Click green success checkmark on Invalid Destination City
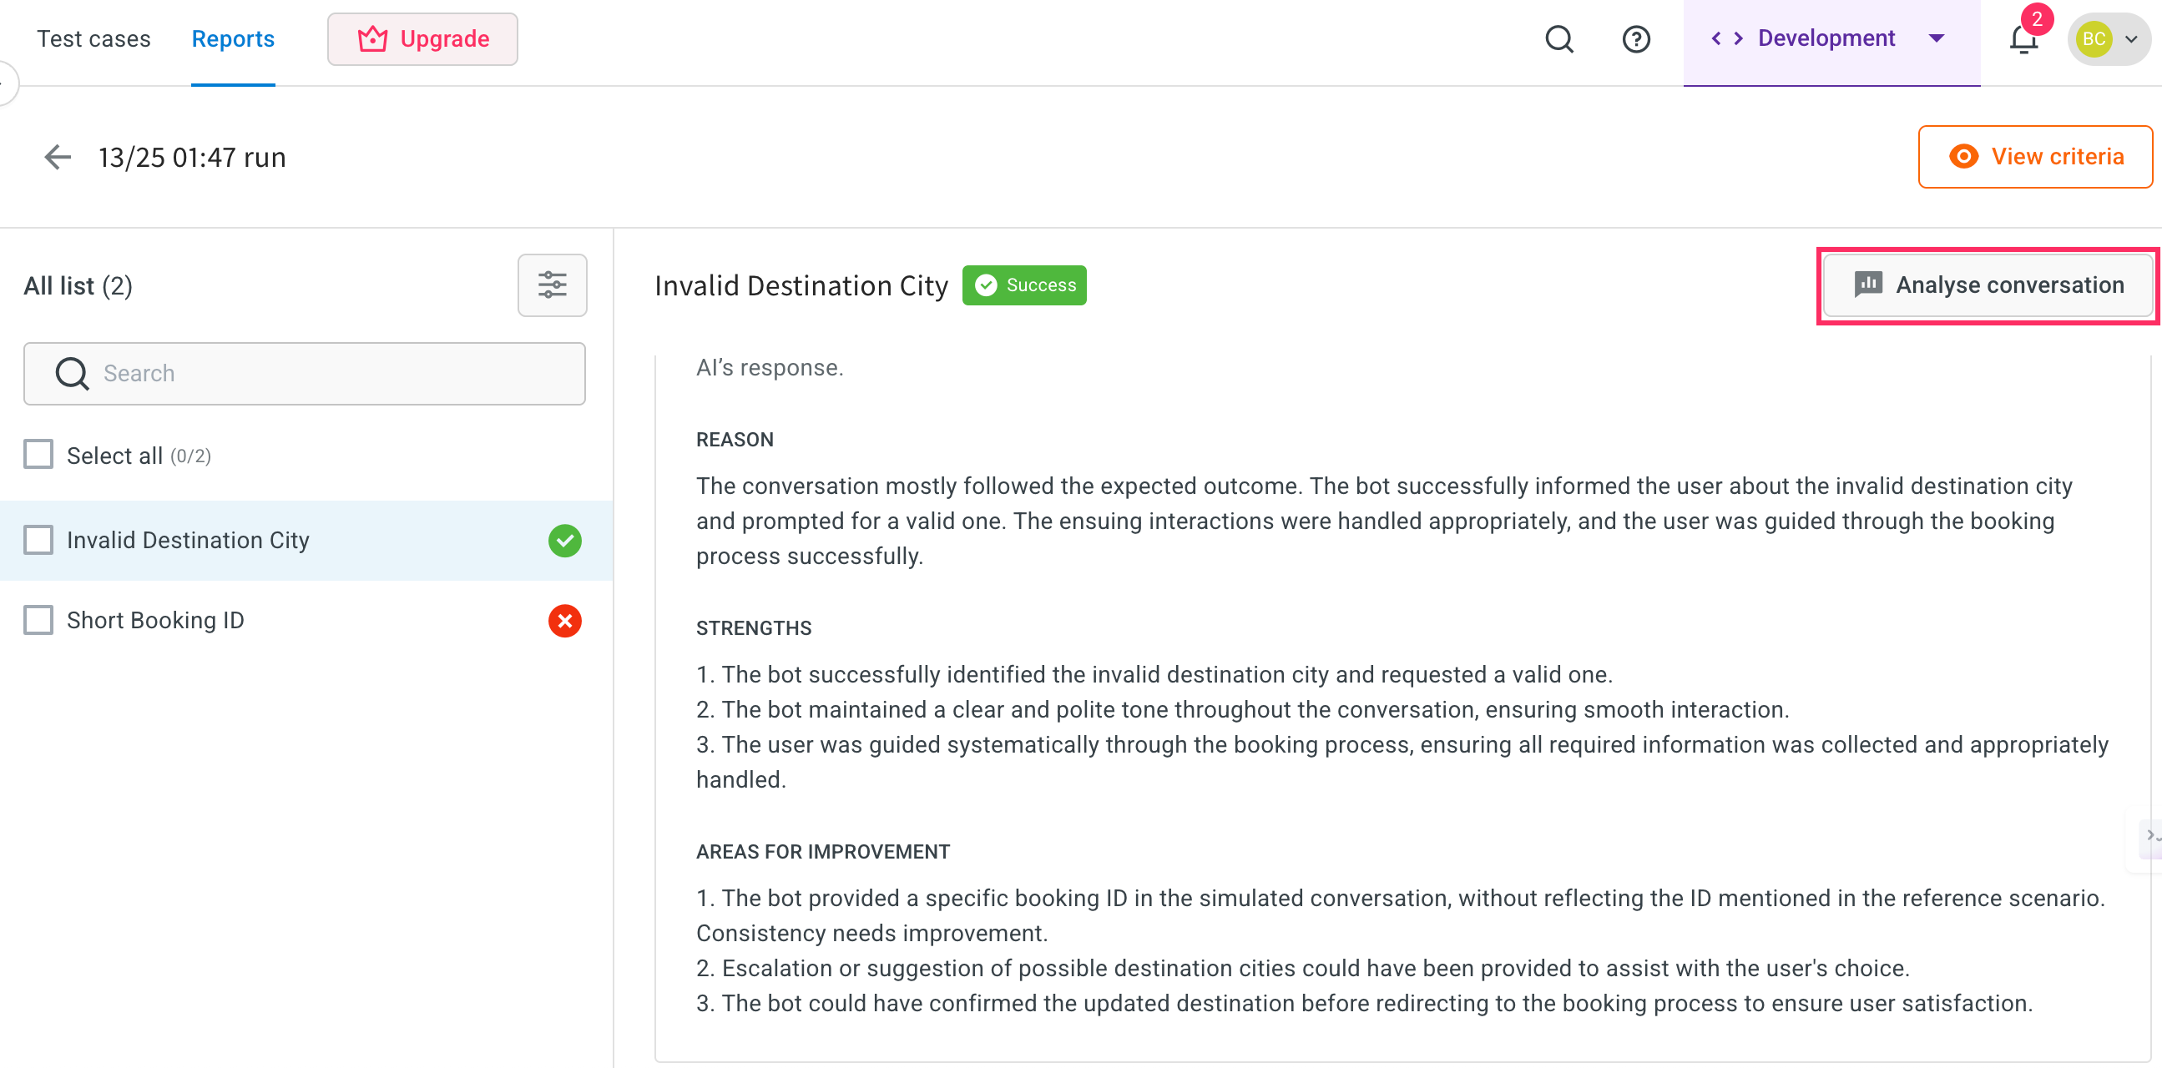This screenshot has height=1068, width=2162. [565, 541]
